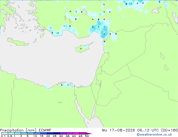Image resolution: width=178 pixels, height=137 pixels.
Task: Click the '30' legend value
Action: (x=61, y=136)
